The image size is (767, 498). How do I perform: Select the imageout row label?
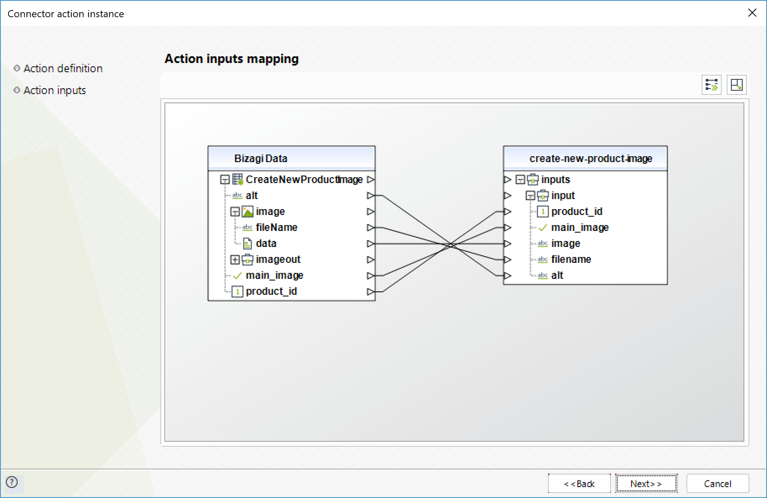[x=278, y=259]
